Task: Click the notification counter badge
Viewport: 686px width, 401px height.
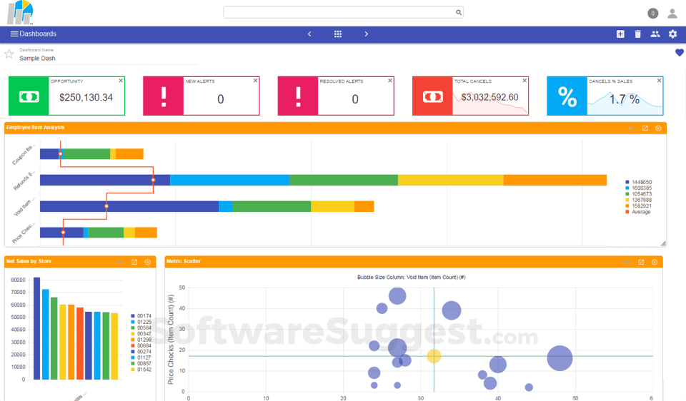Action: (652, 14)
